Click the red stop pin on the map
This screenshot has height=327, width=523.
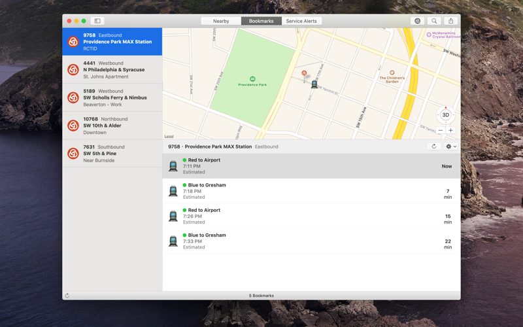point(304,74)
